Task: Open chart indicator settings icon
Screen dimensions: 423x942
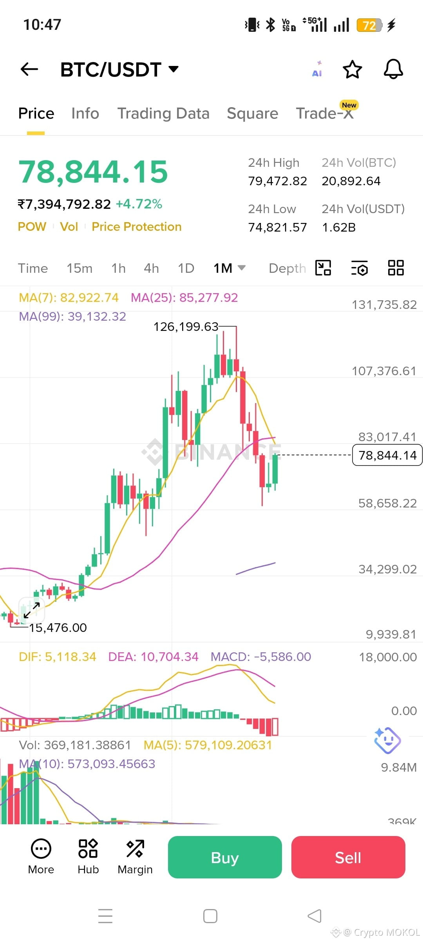Action: [x=359, y=268]
